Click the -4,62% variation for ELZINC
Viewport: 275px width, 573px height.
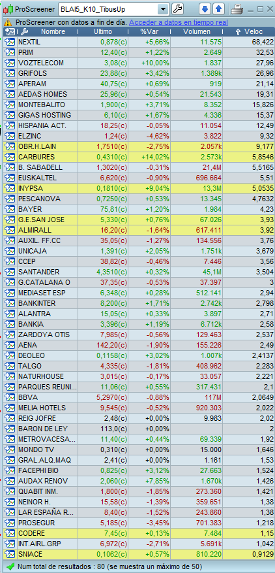click(x=158, y=137)
